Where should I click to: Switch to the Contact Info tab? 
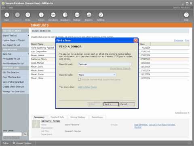pyautogui.click(x=57, y=117)
